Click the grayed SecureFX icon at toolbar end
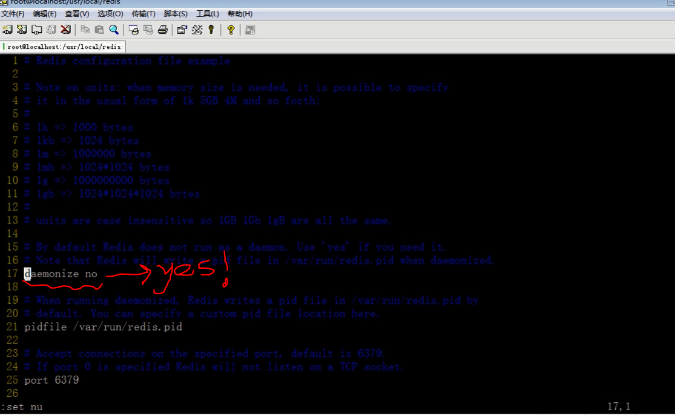 (250, 30)
